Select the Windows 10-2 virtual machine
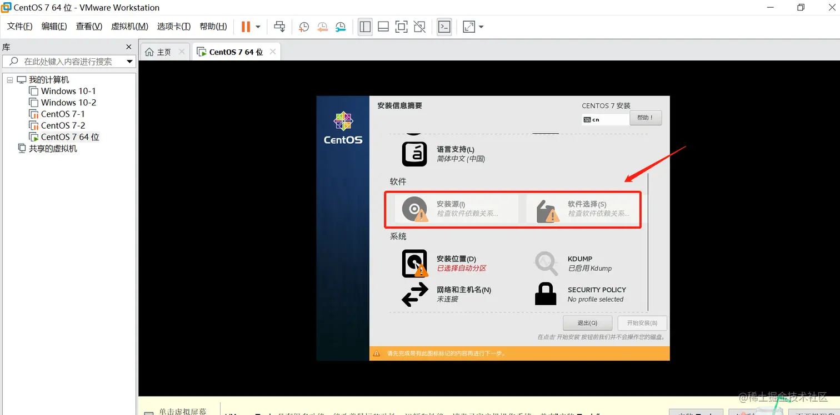Viewport: 840px width, 415px height. point(68,103)
